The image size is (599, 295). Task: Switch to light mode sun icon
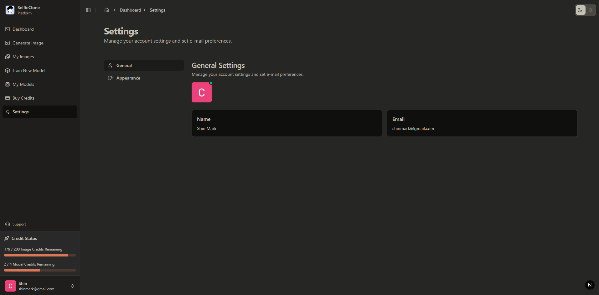(x=591, y=10)
